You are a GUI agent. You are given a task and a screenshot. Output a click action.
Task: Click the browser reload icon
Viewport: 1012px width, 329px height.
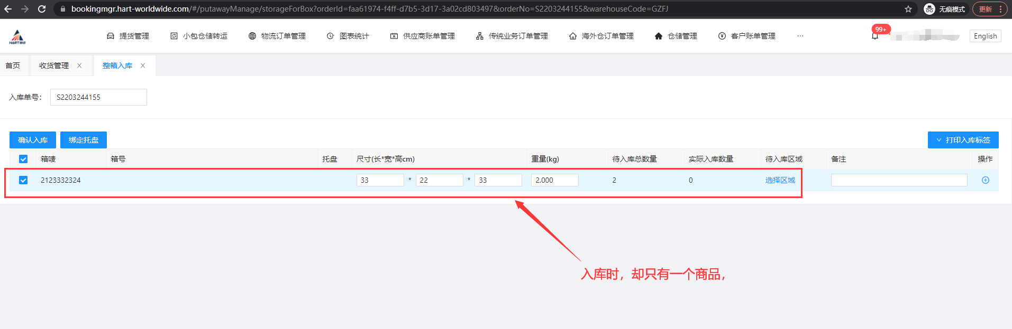coord(42,9)
